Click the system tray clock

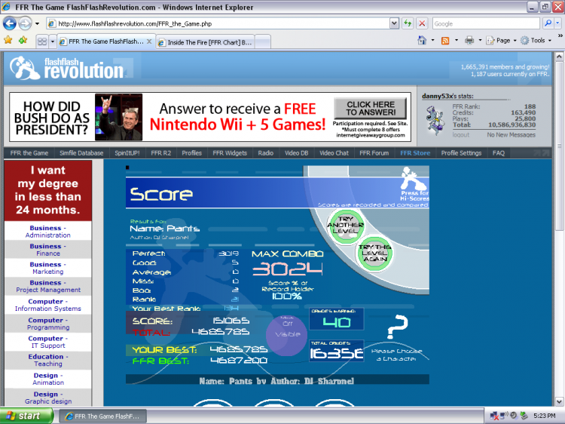[545, 416]
